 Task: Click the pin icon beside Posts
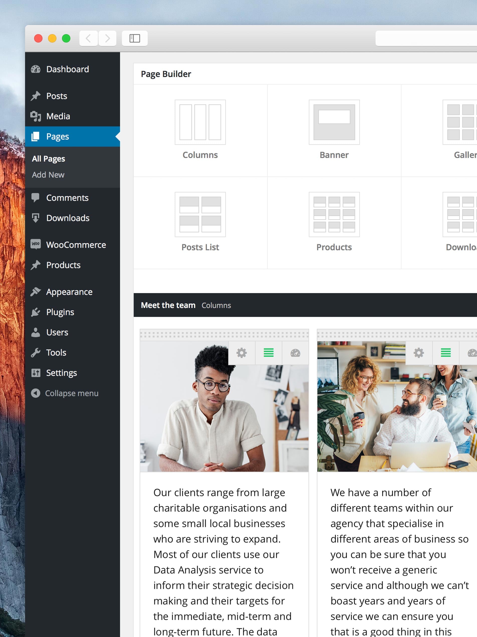pos(36,96)
